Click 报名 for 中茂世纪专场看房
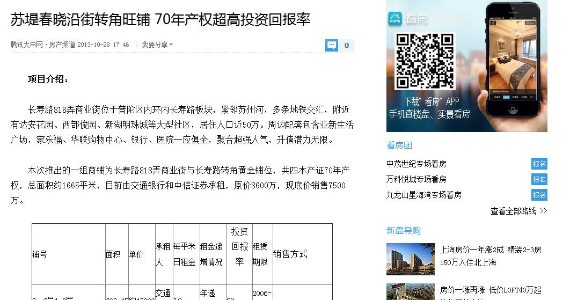The height and width of the screenshot is (300, 570). (539, 164)
